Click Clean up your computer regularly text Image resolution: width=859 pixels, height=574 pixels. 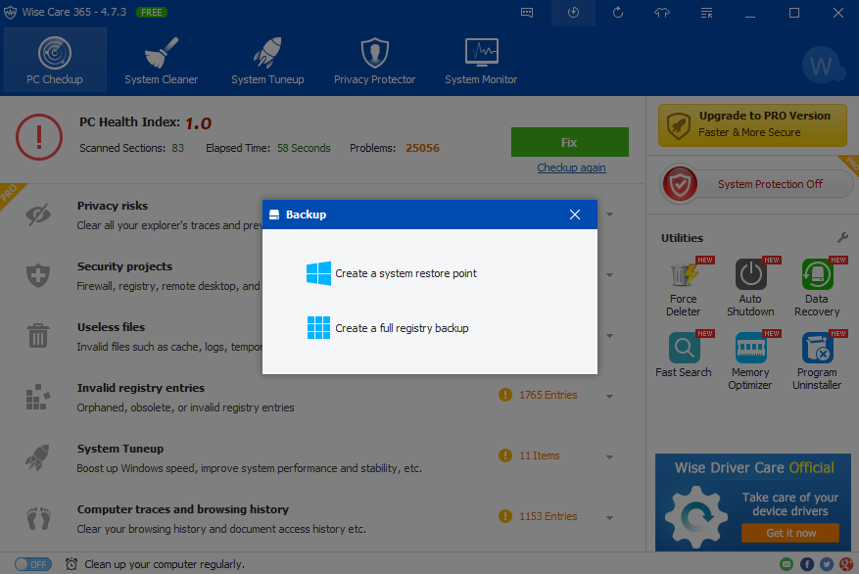coord(165,564)
